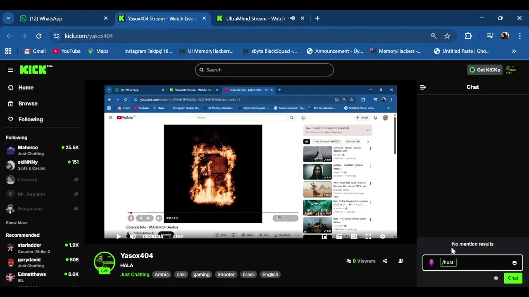Open the Maps bookmark
This screenshot has width=529, height=297.
pyautogui.click(x=98, y=51)
